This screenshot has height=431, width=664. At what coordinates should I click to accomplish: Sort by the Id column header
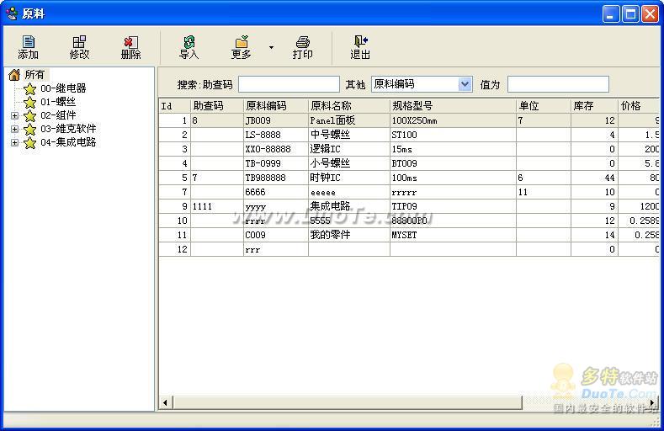tap(175, 106)
